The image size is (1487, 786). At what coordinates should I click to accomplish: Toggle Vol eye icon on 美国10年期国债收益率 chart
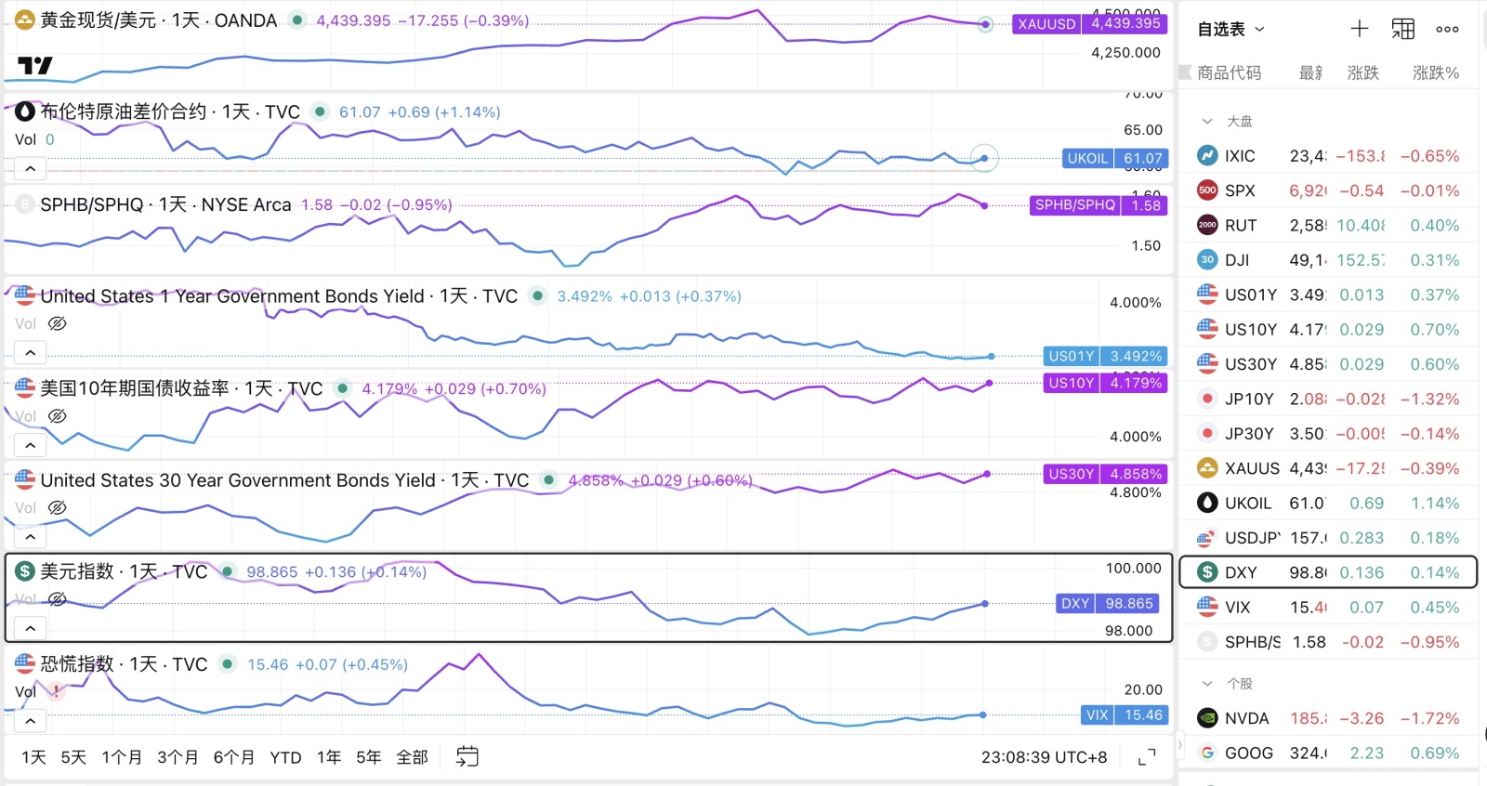pyautogui.click(x=57, y=416)
